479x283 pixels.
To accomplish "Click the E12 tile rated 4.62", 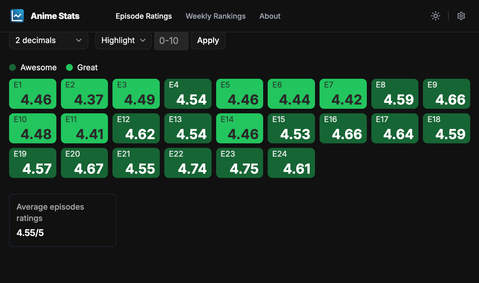I will coord(136,128).
